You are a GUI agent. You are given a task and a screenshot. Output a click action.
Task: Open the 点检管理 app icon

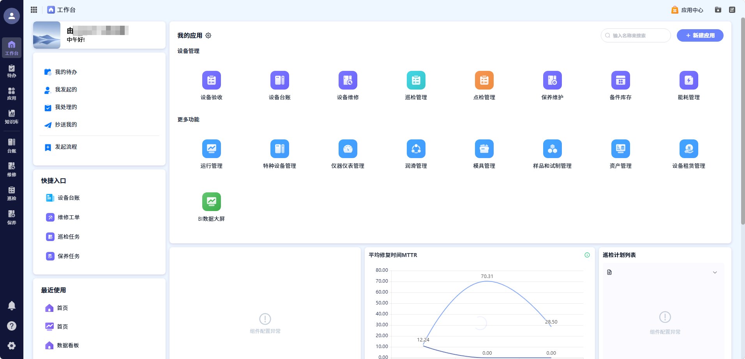pyautogui.click(x=484, y=80)
